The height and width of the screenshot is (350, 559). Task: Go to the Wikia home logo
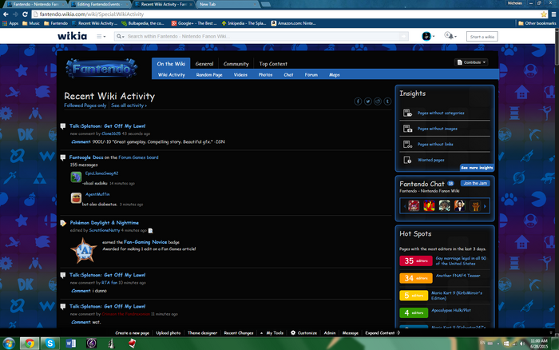tap(73, 36)
